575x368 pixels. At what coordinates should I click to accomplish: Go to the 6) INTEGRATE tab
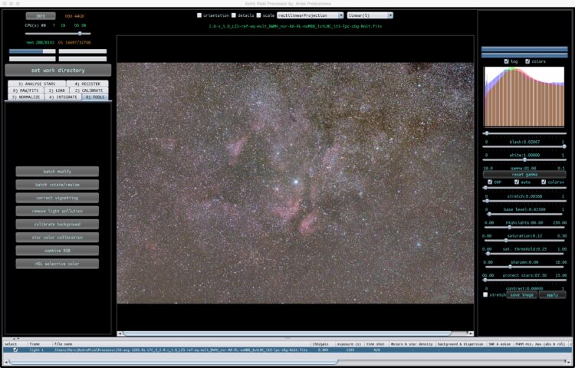tap(63, 97)
